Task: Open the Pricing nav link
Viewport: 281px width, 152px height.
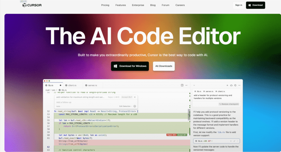Action: tap(105, 5)
